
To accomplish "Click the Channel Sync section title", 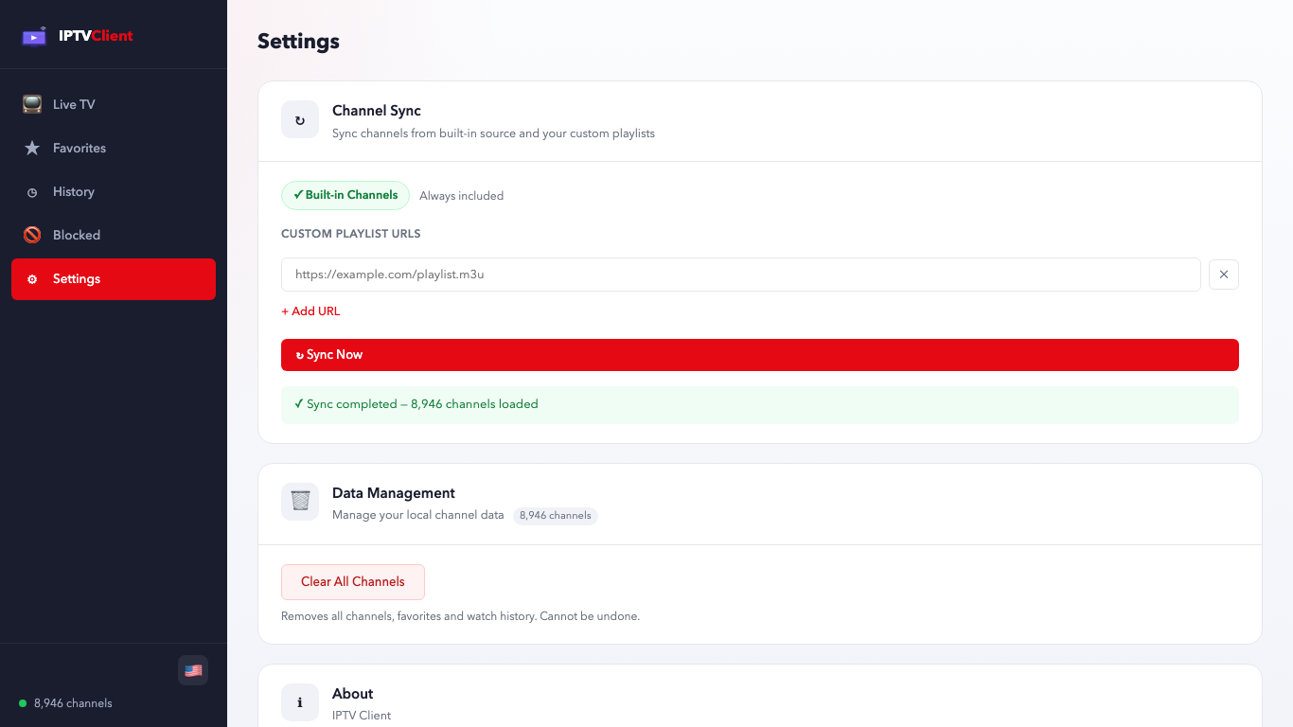I will [x=377, y=111].
